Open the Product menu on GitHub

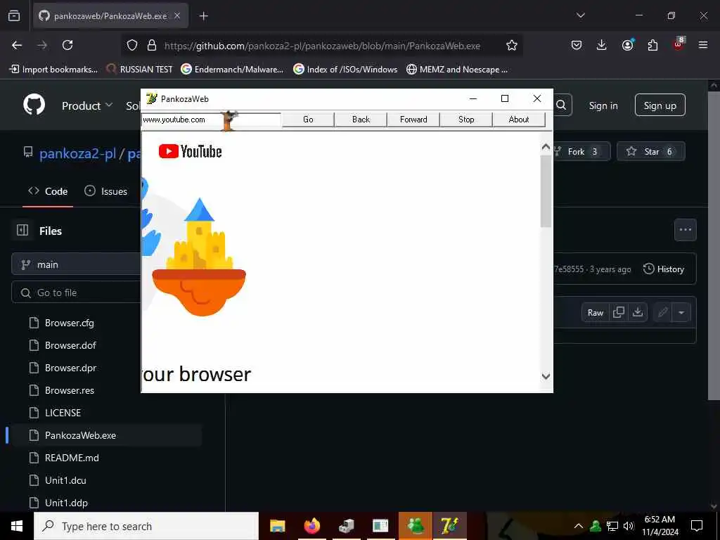click(87, 105)
